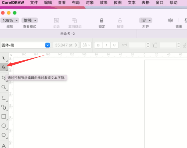Choose the Rectangle tool
The width and height of the screenshot is (187, 148).
4,116
